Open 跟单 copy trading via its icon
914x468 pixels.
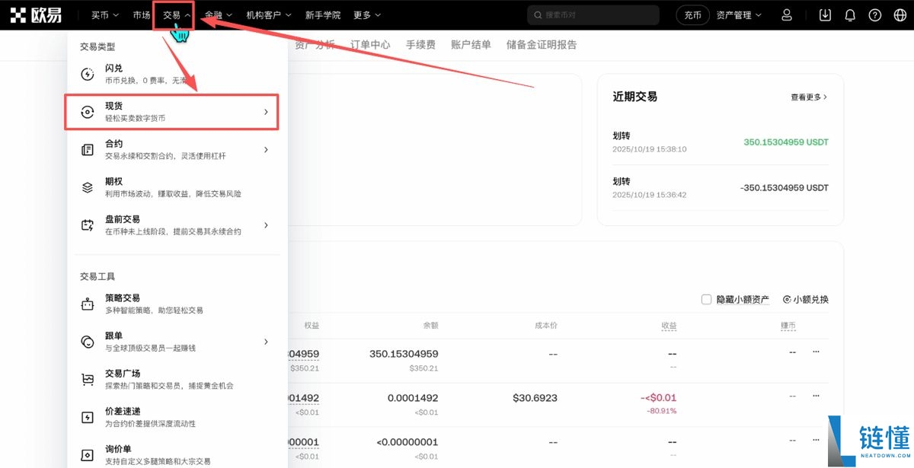click(88, 341)
